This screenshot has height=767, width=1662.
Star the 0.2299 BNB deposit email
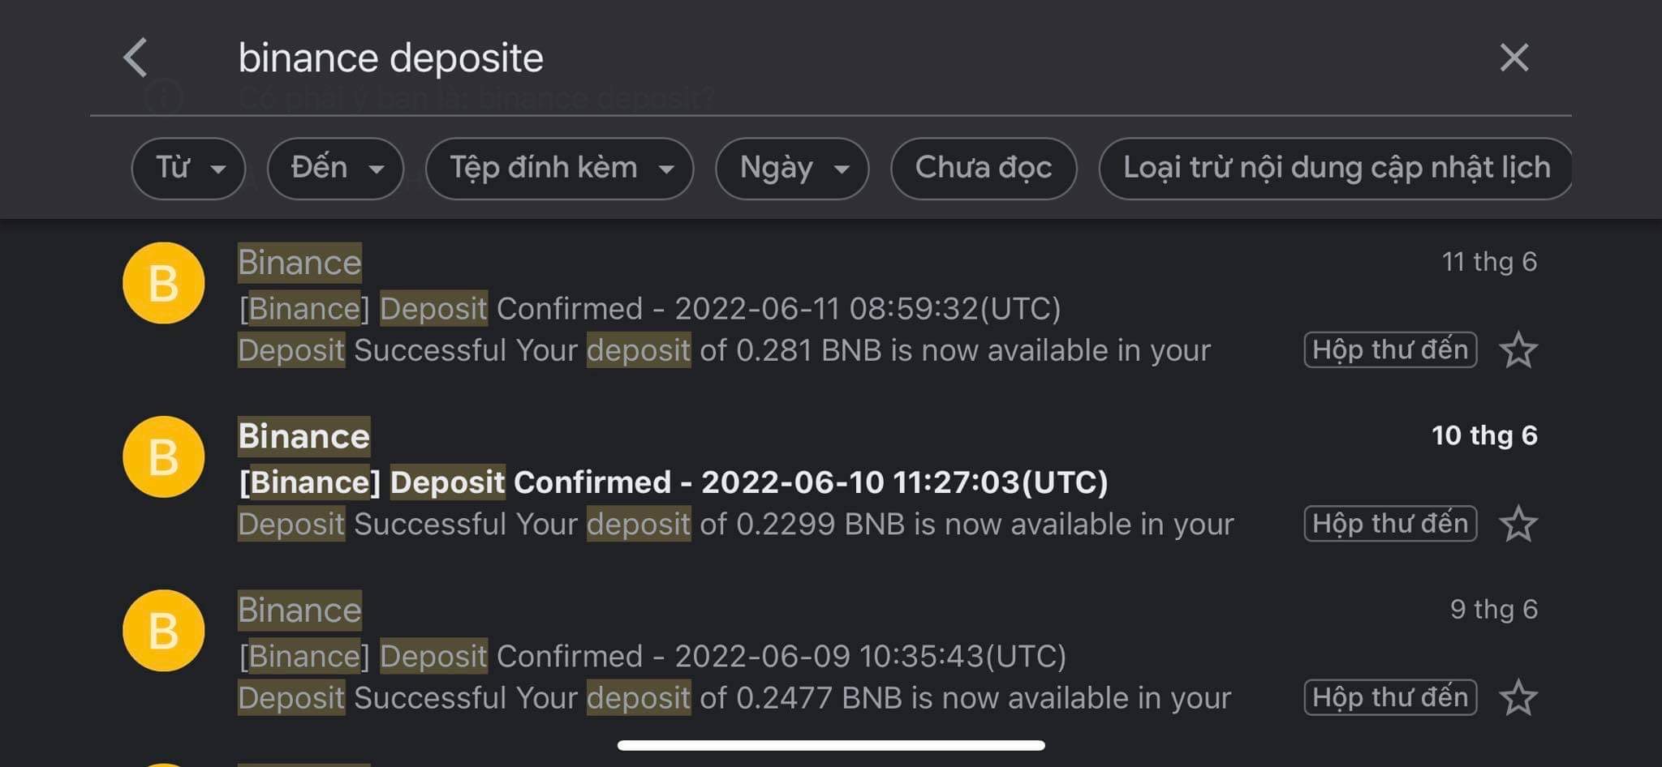coord(1518,524)
